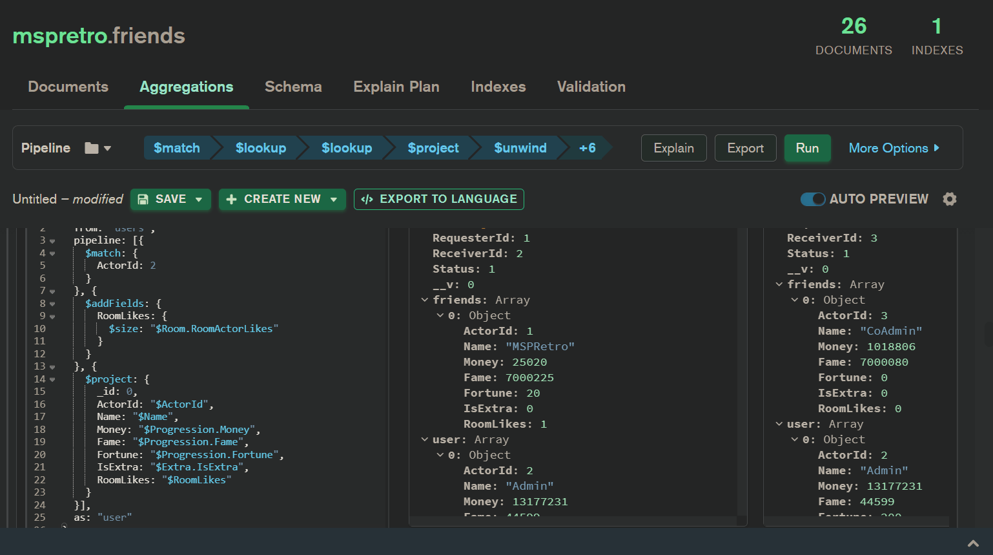Viewport: 993px width, 555px height.
Task: Fold the $project block at line 14
Action: 52,379
